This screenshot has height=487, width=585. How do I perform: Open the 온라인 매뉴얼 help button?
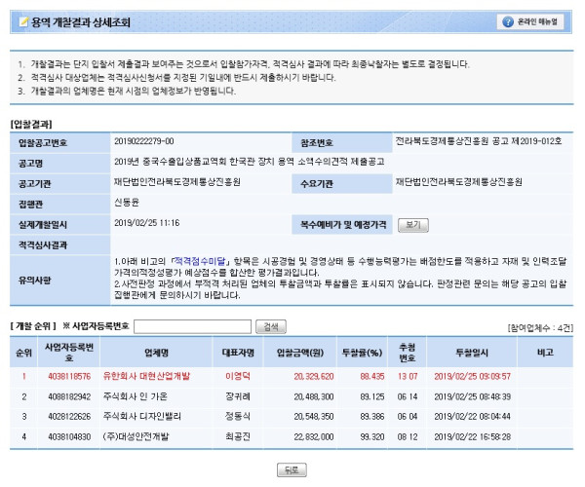533,20
